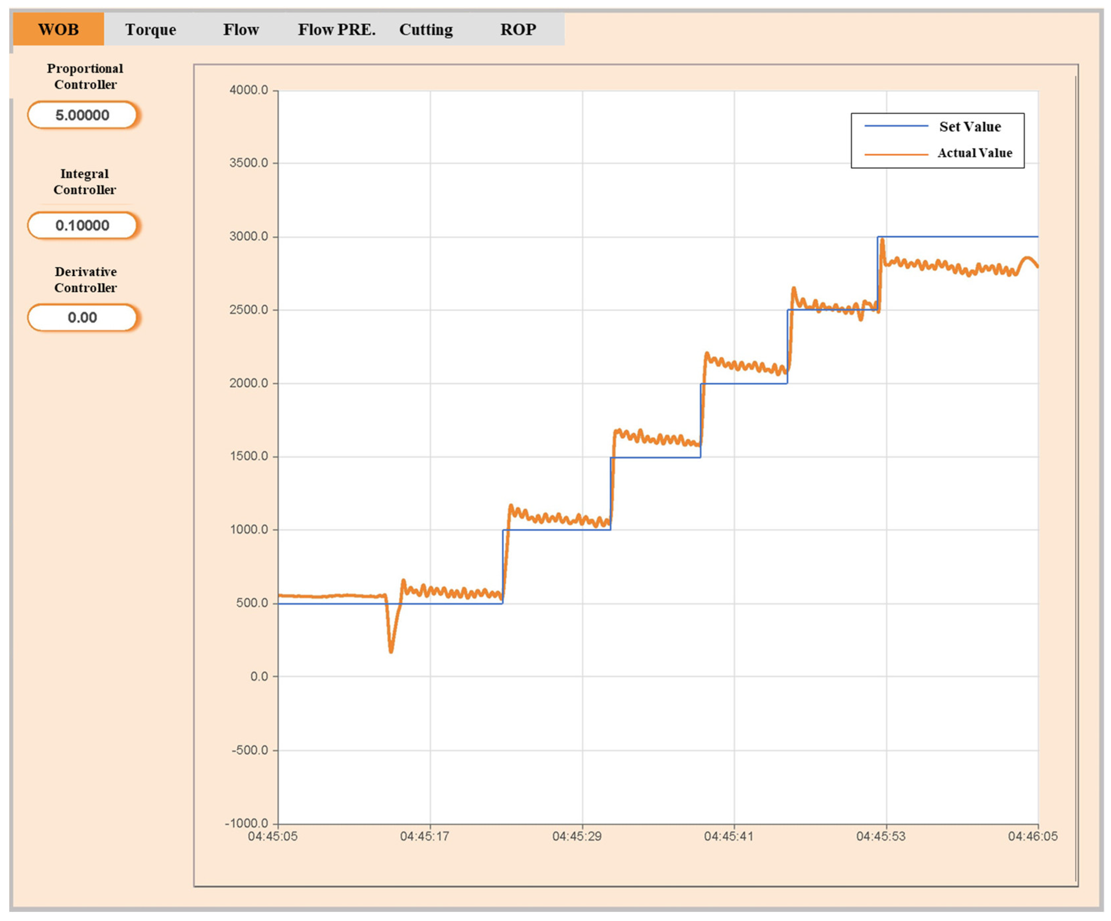Click the blue Set Value legend line
1111x921 pixels.
tap(896, 126)
